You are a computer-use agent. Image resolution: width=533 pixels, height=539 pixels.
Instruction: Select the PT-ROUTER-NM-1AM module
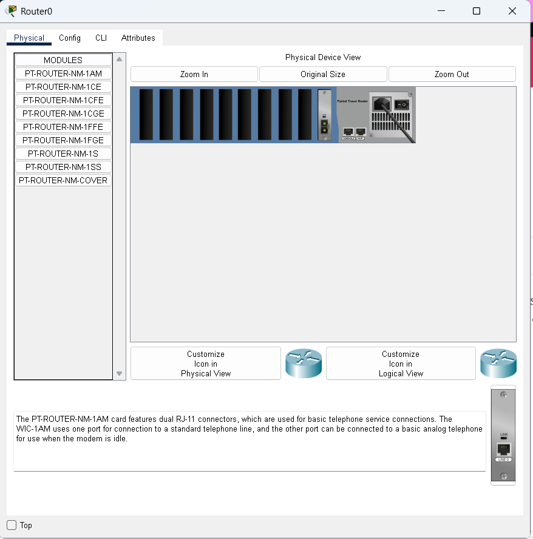[x=63, y=73]
